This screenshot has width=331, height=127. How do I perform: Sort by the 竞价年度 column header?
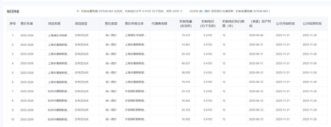pos(27,24)
